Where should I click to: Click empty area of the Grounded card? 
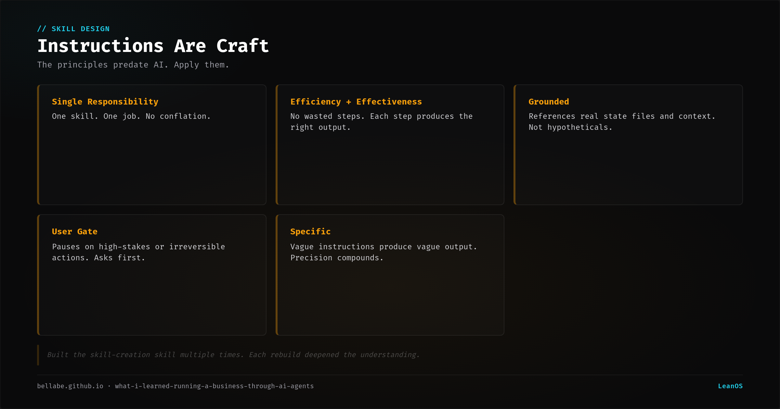628,169
